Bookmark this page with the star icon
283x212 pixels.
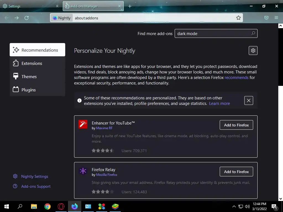tap(239, 18)
